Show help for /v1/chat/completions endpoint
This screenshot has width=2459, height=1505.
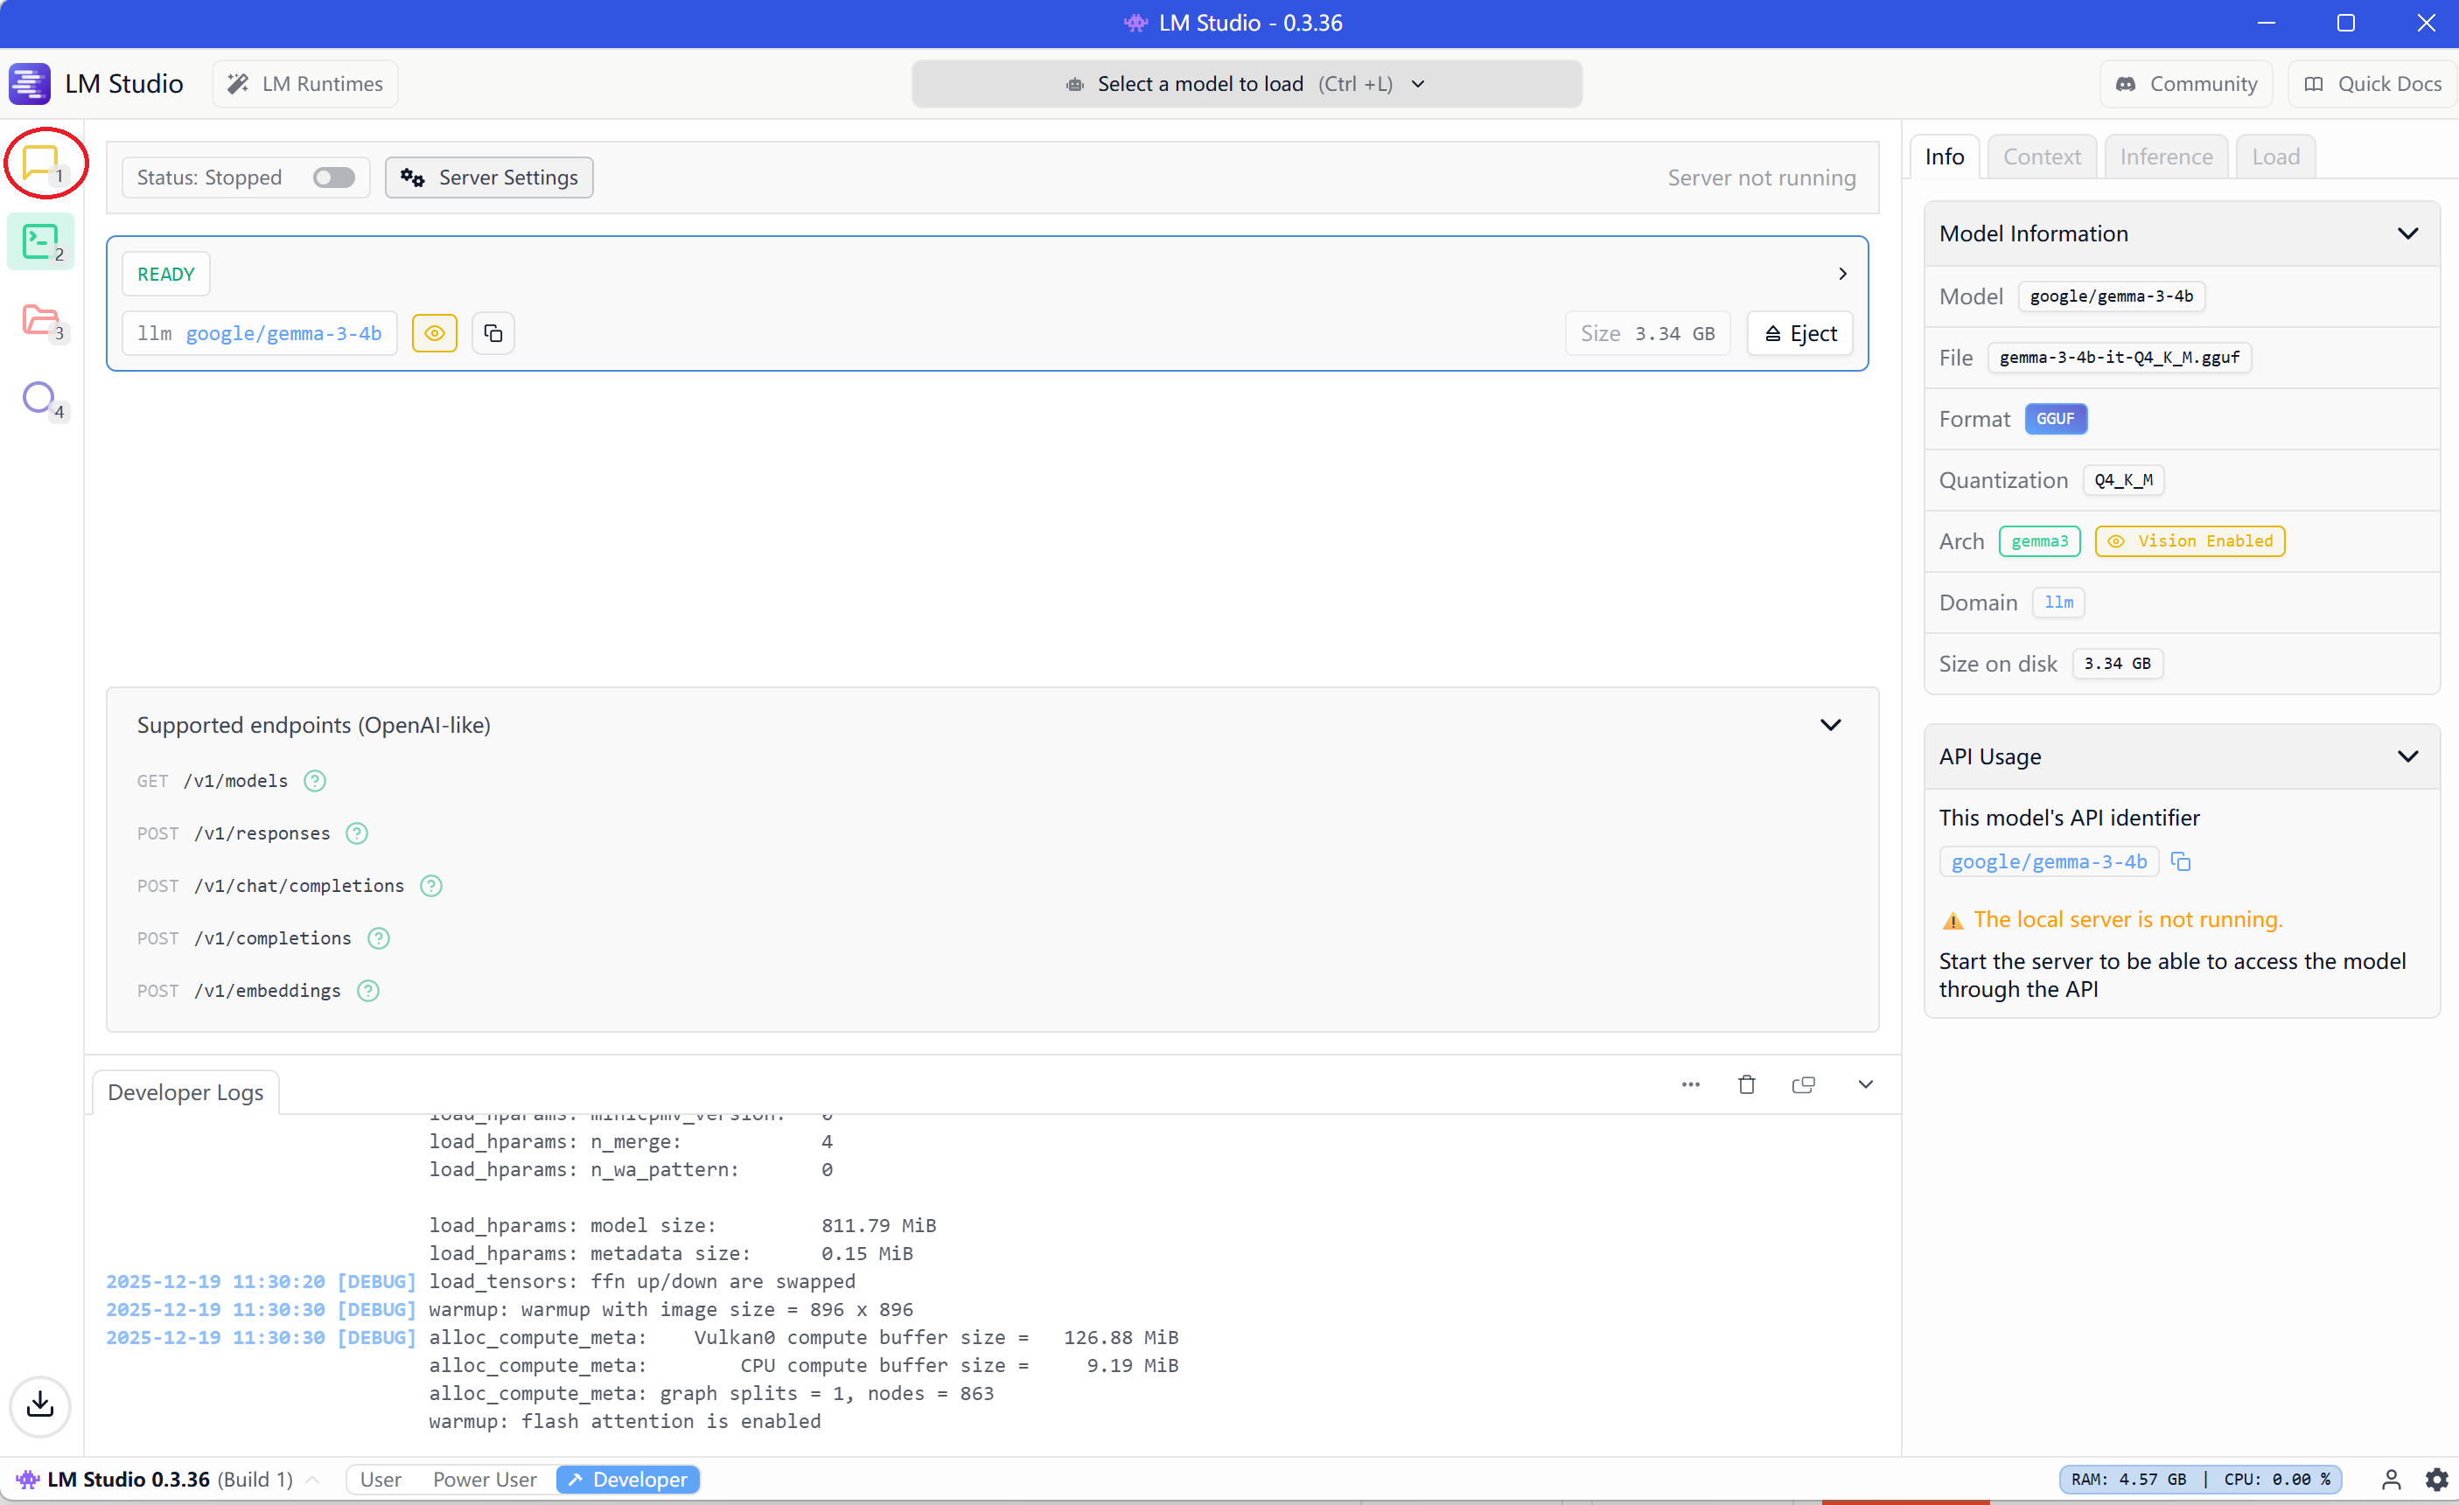pos(431,886)
